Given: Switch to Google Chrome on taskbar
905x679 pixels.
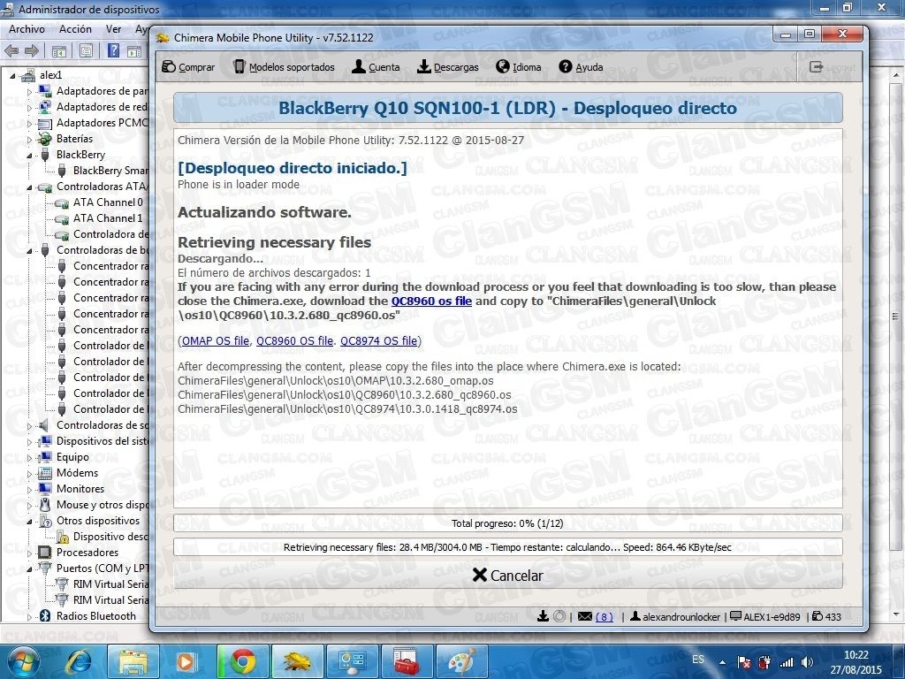Looking at the screenshot, I should pyautogui.click(x=243, y=661).
